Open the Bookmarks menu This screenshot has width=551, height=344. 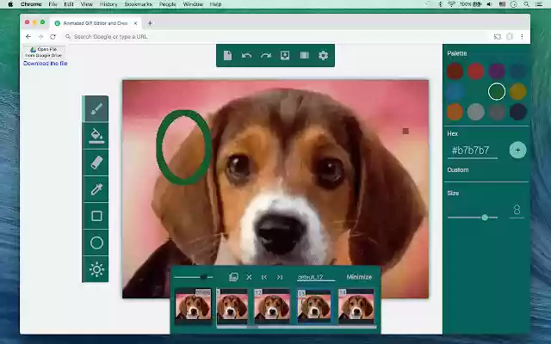[138, 4]
